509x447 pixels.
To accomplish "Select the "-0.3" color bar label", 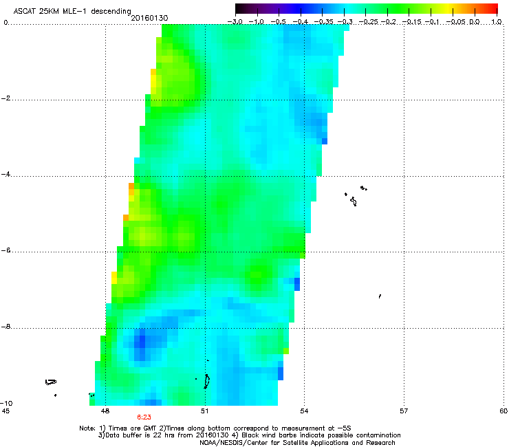I will click(345, 22).
